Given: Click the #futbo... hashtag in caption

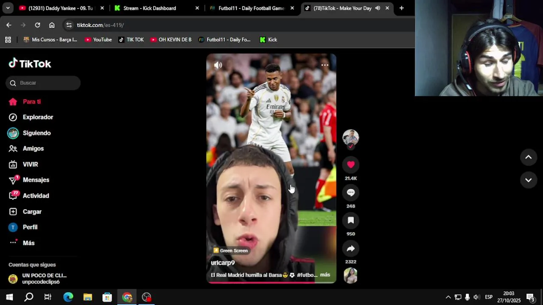Looking at the screenshot, I should pyautogui.click(x=307, y=275).
